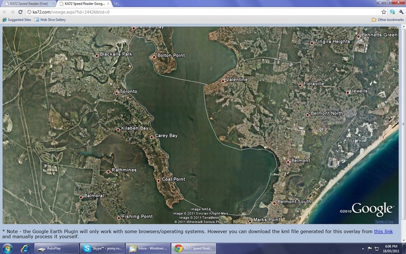Switch to the Skype taskbar window

[102, 248]
